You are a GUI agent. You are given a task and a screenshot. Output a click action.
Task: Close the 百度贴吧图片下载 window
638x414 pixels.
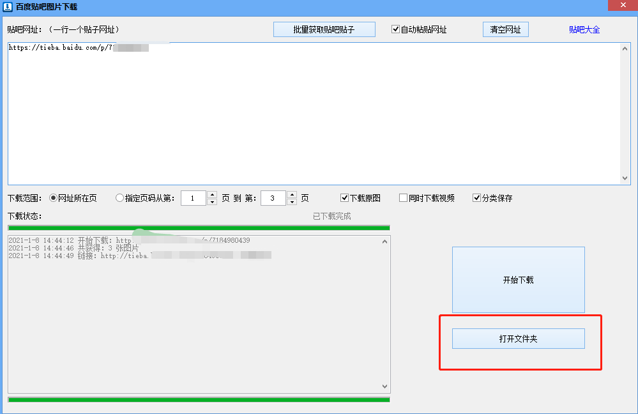[625, 6]
